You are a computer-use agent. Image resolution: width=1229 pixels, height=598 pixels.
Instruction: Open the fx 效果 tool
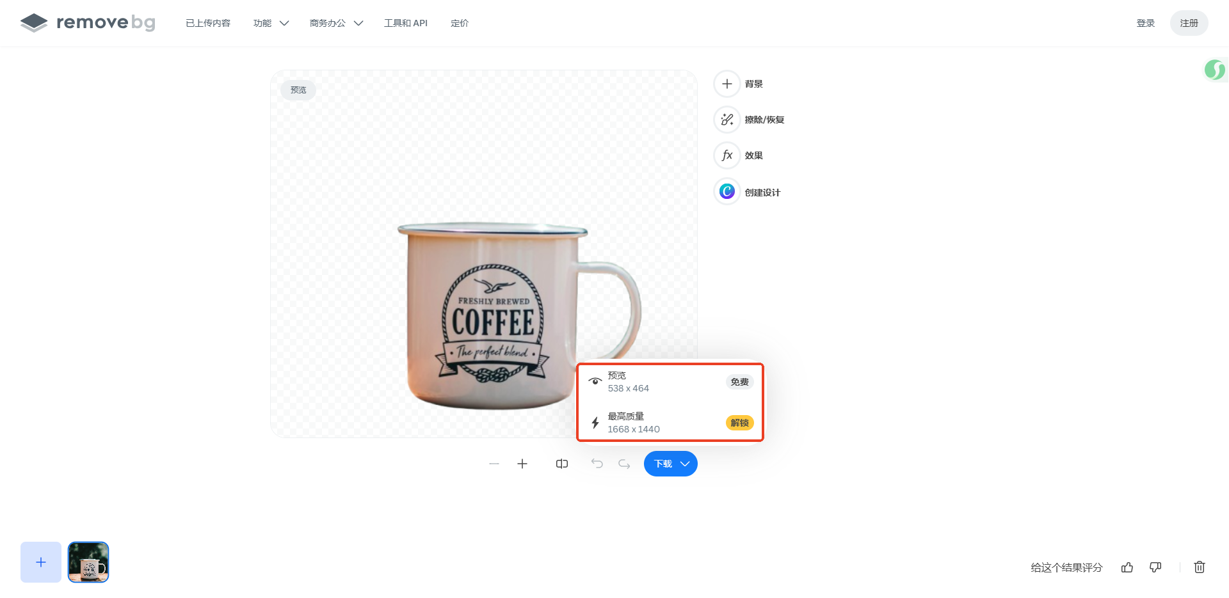coord(727,155)
